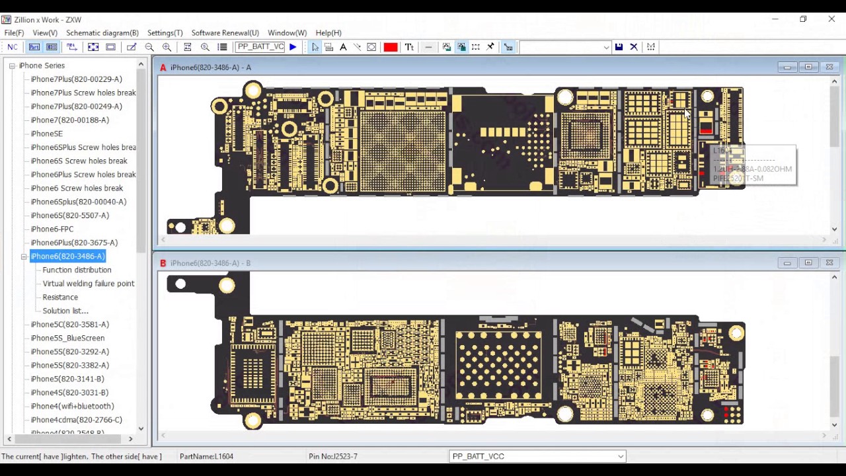Zoom in using the plus magnifier
Image resolution: width=846 pixels, height=476 pixels.
[167, 47]
